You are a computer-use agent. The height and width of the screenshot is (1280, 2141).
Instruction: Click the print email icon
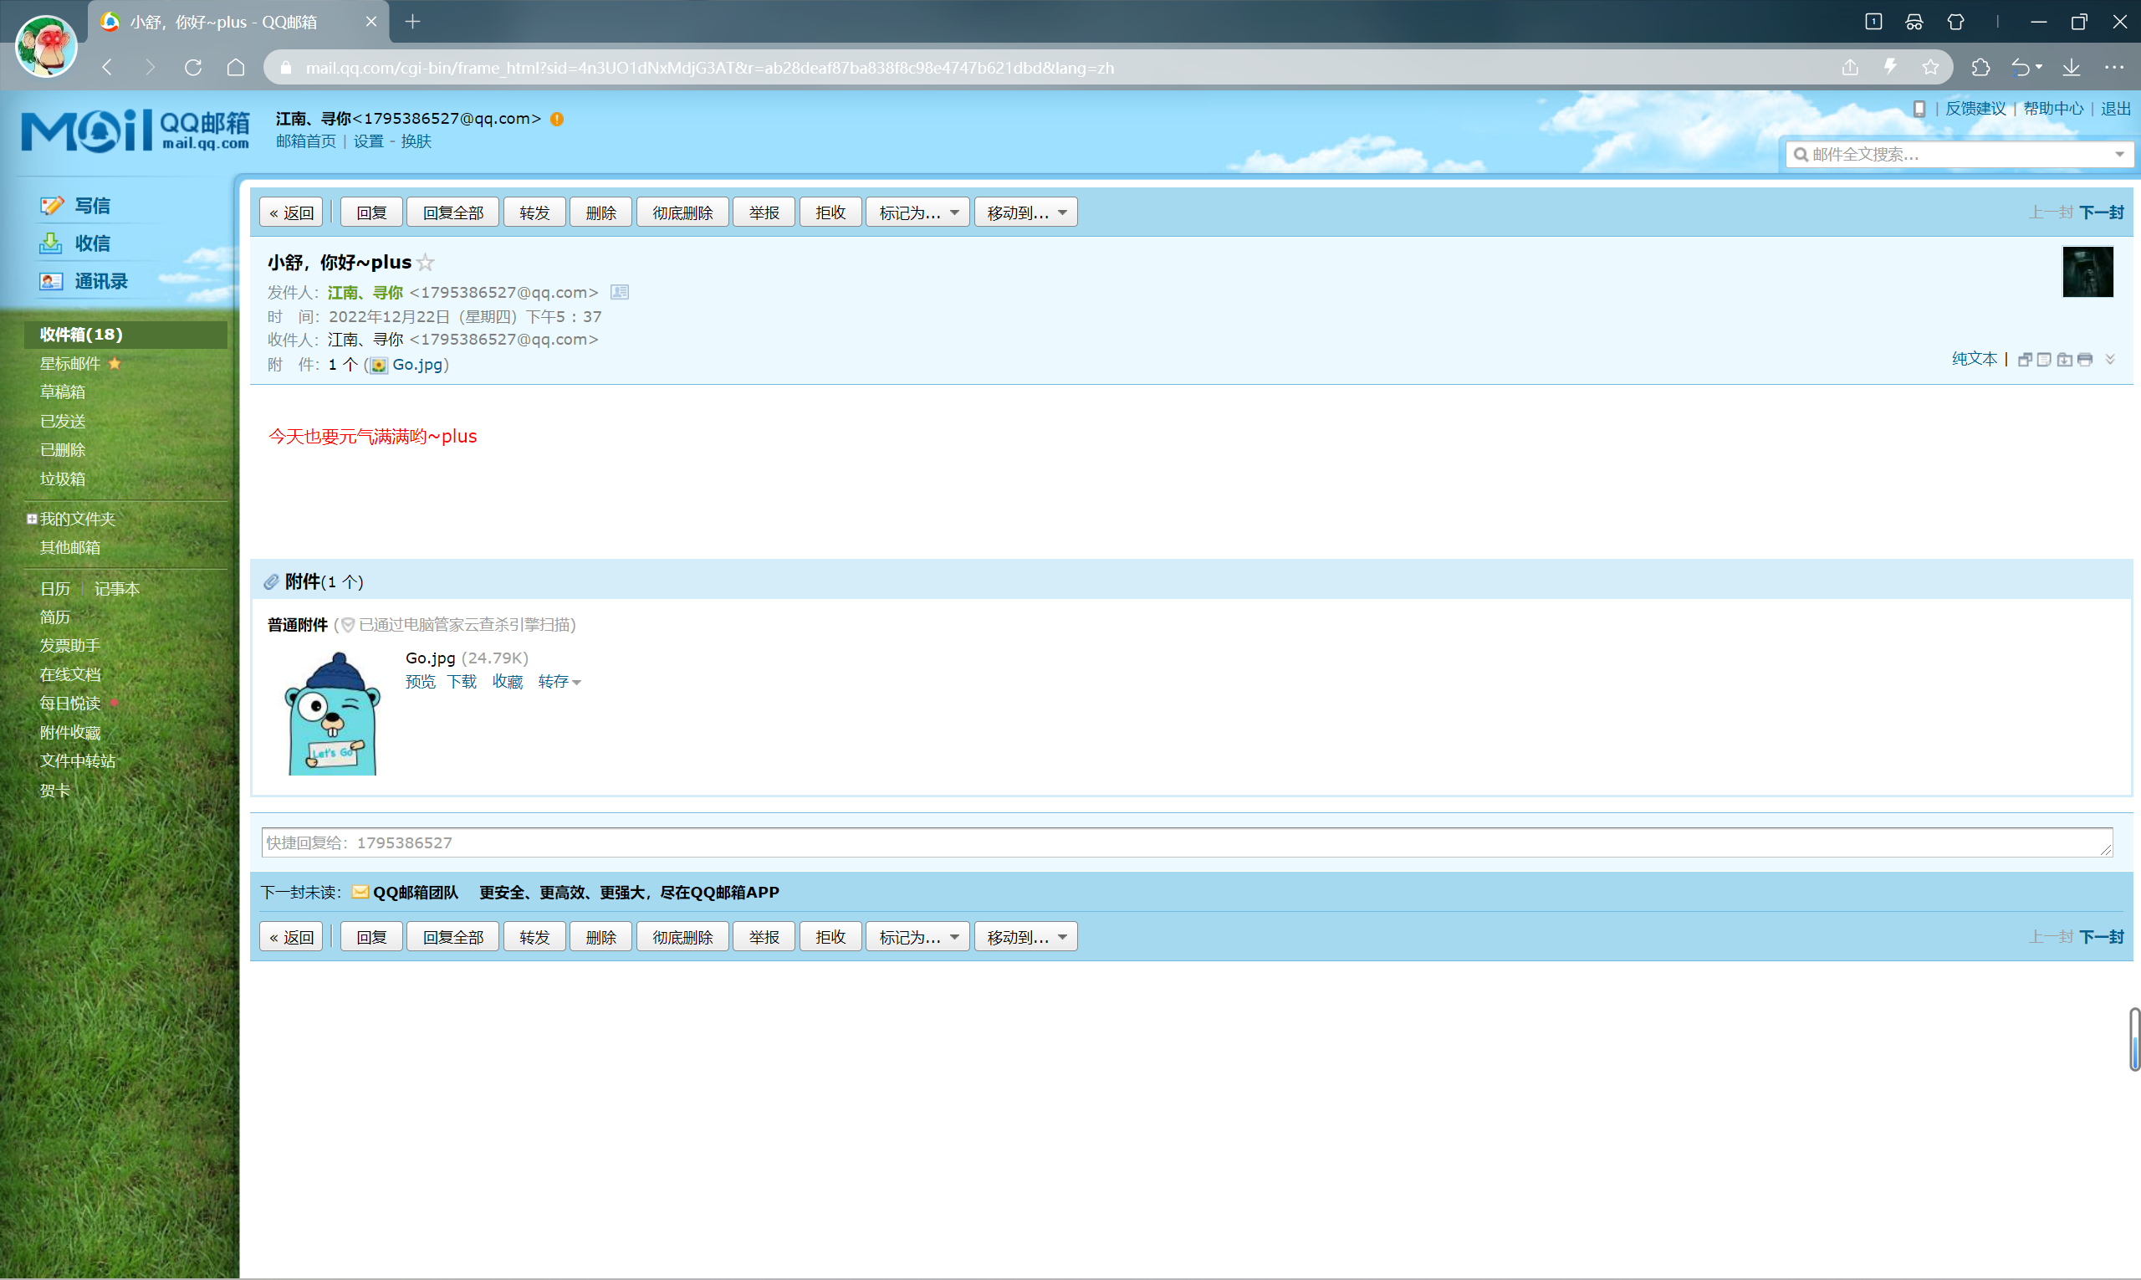click(2084, 360)
